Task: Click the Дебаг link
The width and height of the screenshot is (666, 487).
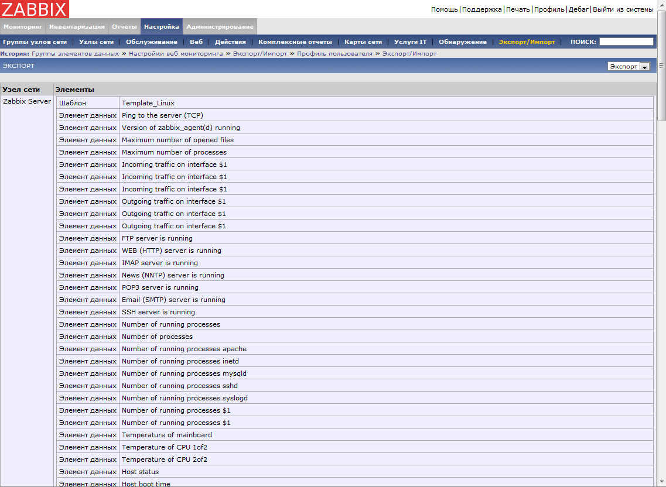Action: click(x=579, y=9)
